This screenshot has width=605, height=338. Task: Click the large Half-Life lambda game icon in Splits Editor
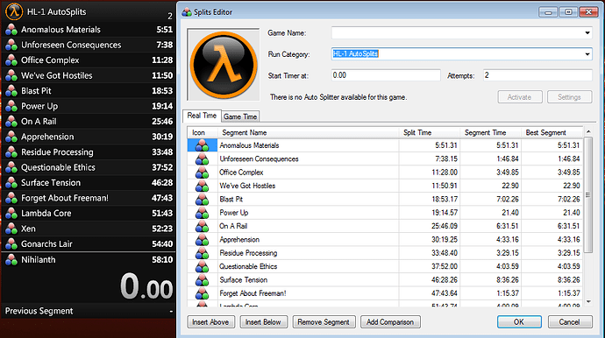tap(224, 65)
